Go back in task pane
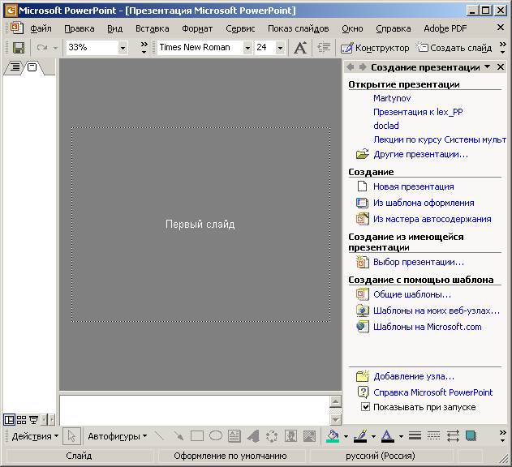 tap(351, 67)
